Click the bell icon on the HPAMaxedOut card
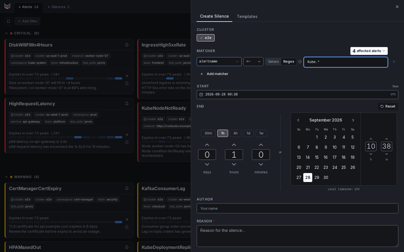This screenshot has height=252, width=404. pyautogui.click(x=127, y=247)
